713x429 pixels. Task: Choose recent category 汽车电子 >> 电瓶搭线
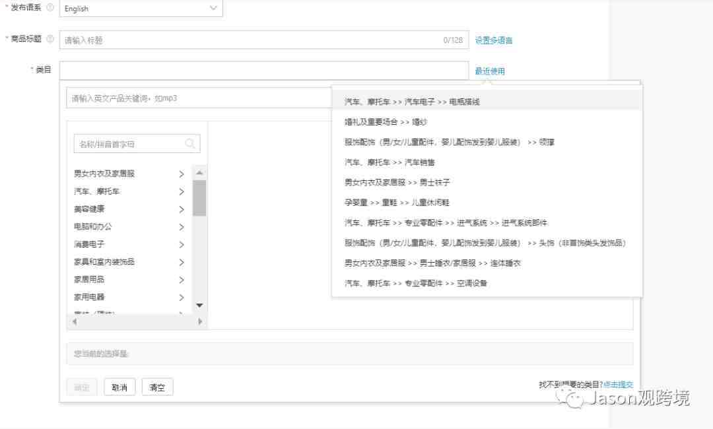(412, 102)
